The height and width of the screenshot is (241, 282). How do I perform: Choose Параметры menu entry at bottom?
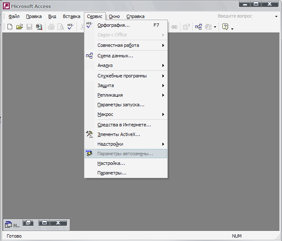click(126, 173)
